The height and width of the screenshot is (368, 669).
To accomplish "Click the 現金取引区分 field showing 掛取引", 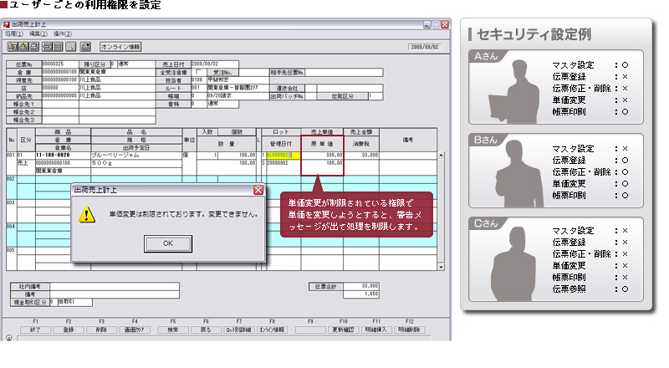I will click(x=74, y=302).
